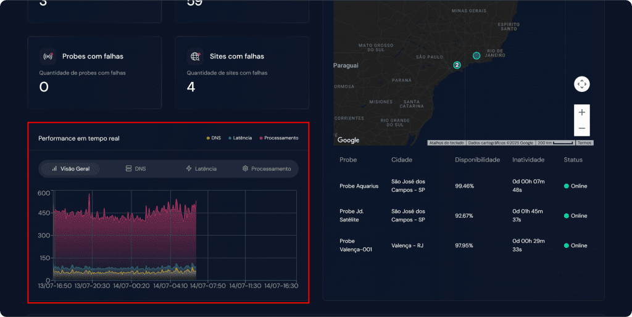Select the Visão Geral tab
Screen dimensions: 632x317
[70, 169]
